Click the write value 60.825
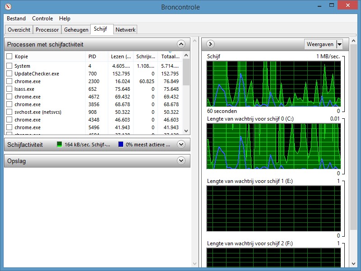The width and height of the screenshot is (361, 271). point(147,81)
